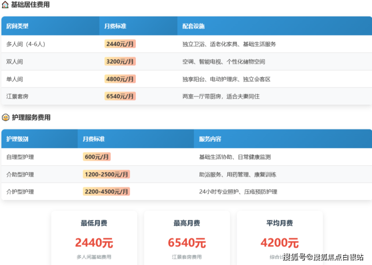
Task: Select the 1200-2500元/月 price badge
Action: pos(106,174)
